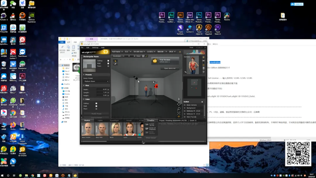316x178 pixels.
Task: Click the set.a.light logo button
Action: 106,52
